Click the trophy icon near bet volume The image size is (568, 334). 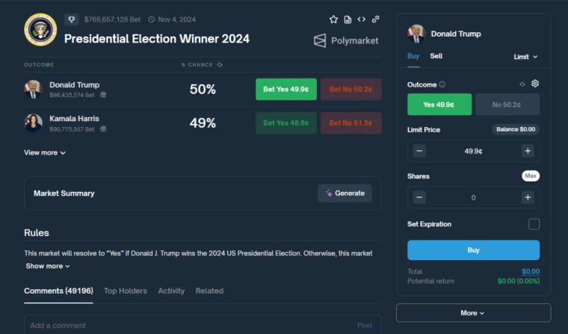(72, 19)
